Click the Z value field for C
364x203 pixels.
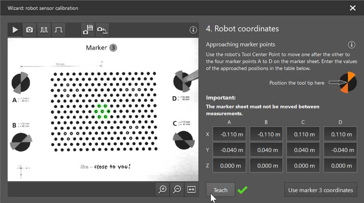click(303, 166)
